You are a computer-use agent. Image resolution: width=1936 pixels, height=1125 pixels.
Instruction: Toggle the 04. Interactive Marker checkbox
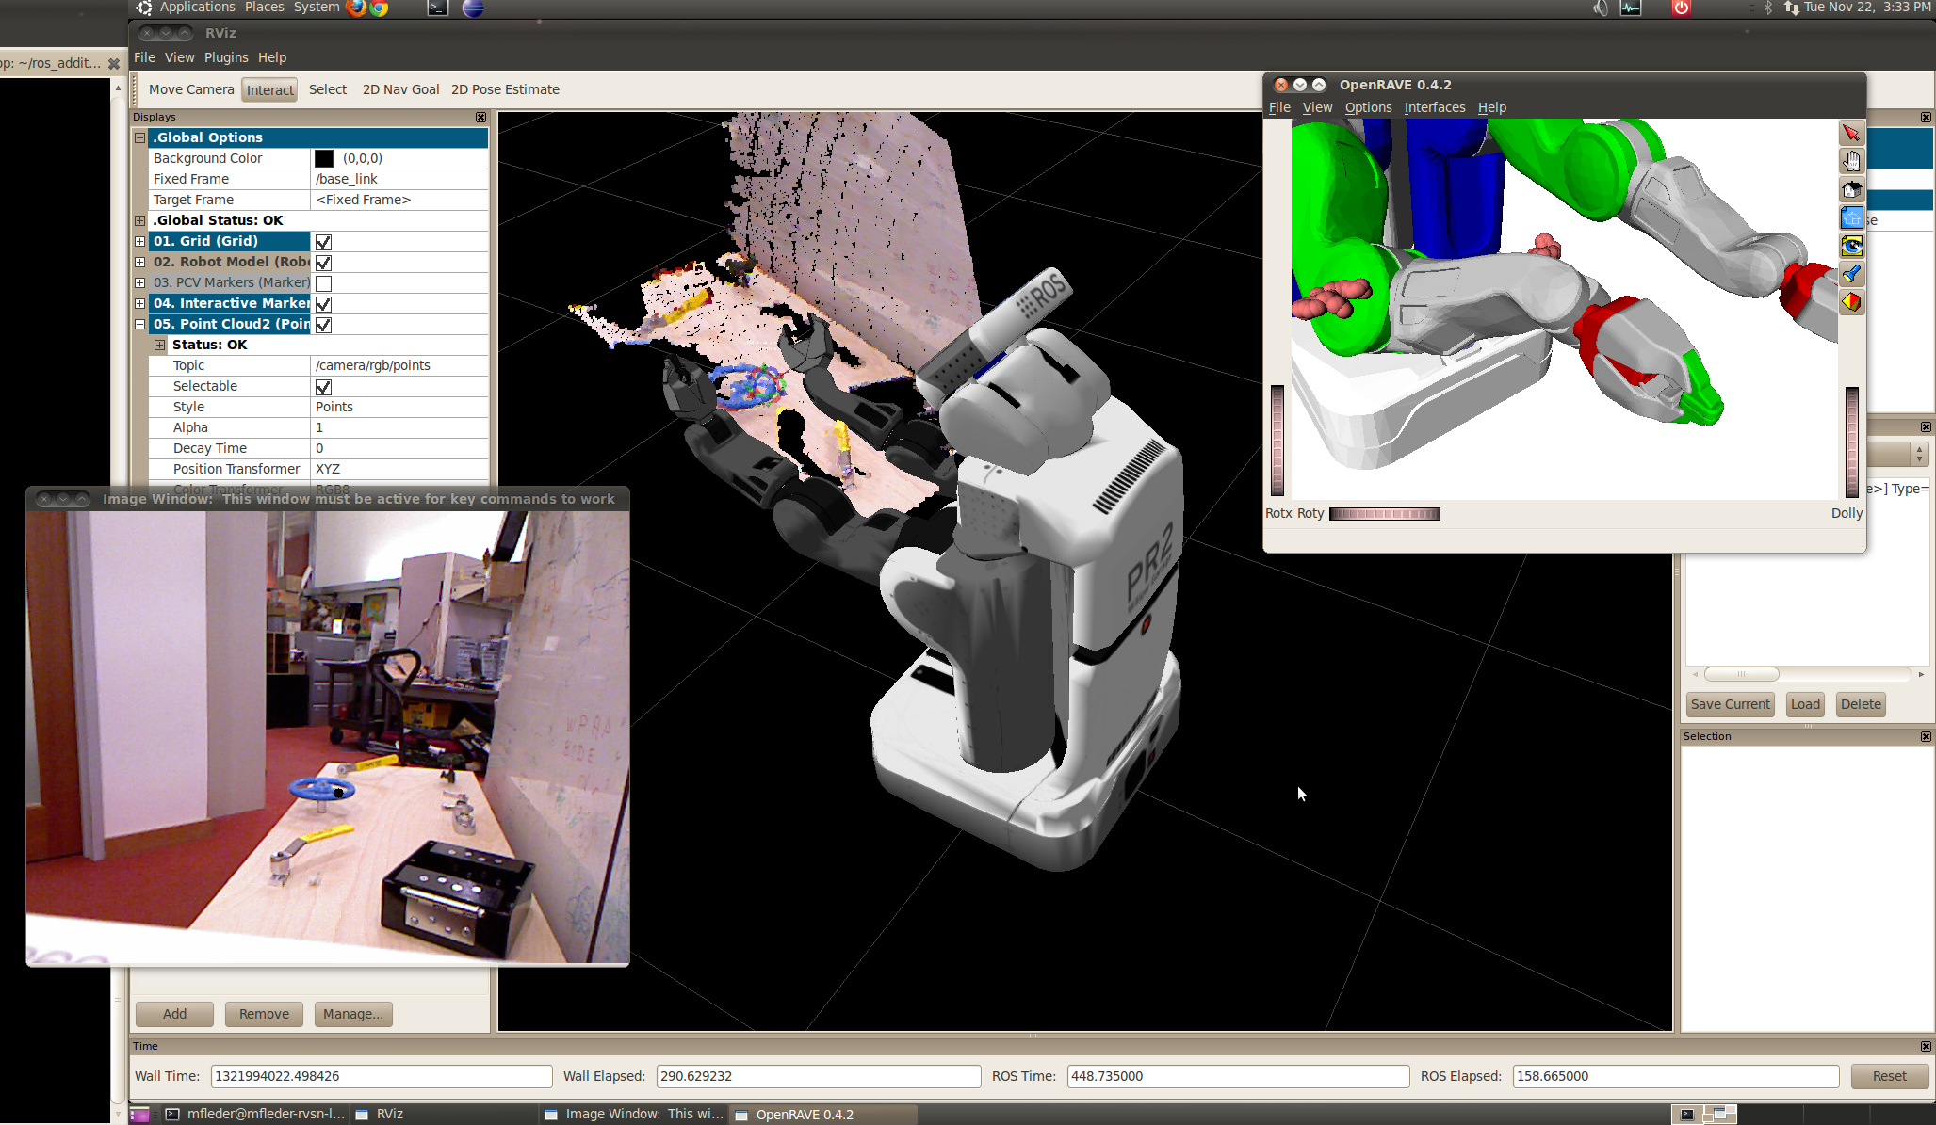tap(323, 304)
